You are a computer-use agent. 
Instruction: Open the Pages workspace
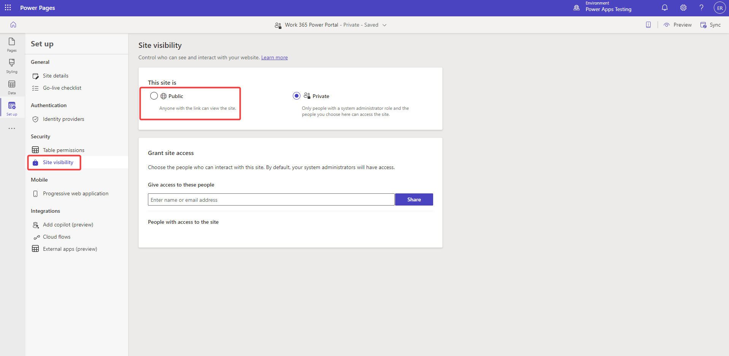point(12,45)
